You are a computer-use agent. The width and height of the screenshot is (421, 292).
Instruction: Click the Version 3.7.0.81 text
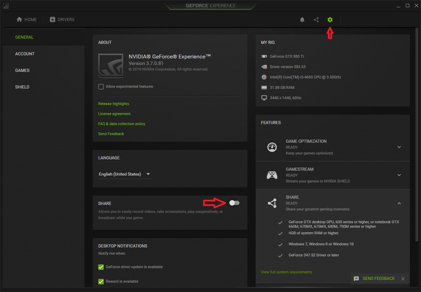146,64
